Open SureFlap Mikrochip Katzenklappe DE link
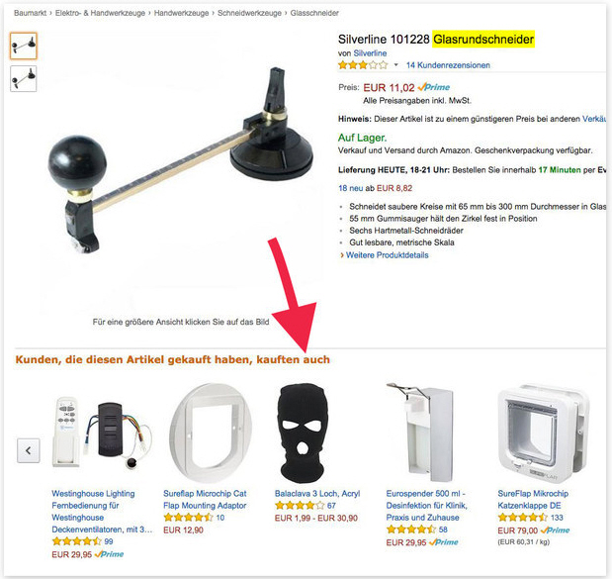 coord(533,499)
